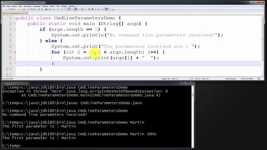
Task: Toggle synchronized horizontal scrolling icon
Action: click(x=65, y=9)
